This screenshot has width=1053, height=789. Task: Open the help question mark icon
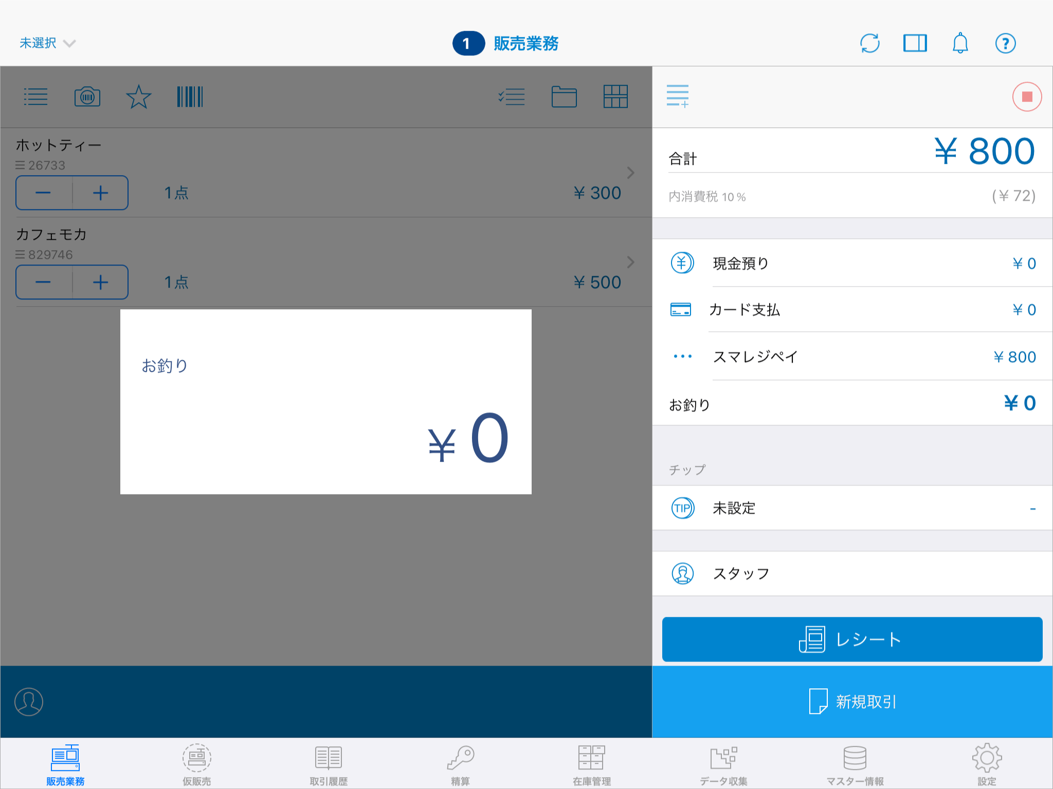coord(1005,43)
